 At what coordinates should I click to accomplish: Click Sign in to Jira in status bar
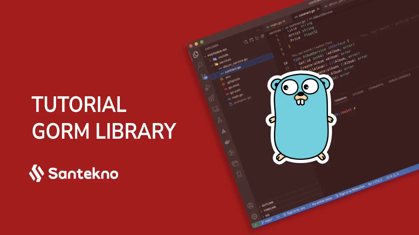pyautogui.click(x=294, y=211)
